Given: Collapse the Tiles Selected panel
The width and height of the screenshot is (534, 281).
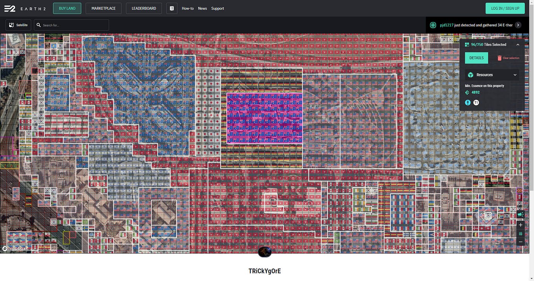Looking at the screenshot, I should point(518,45).
